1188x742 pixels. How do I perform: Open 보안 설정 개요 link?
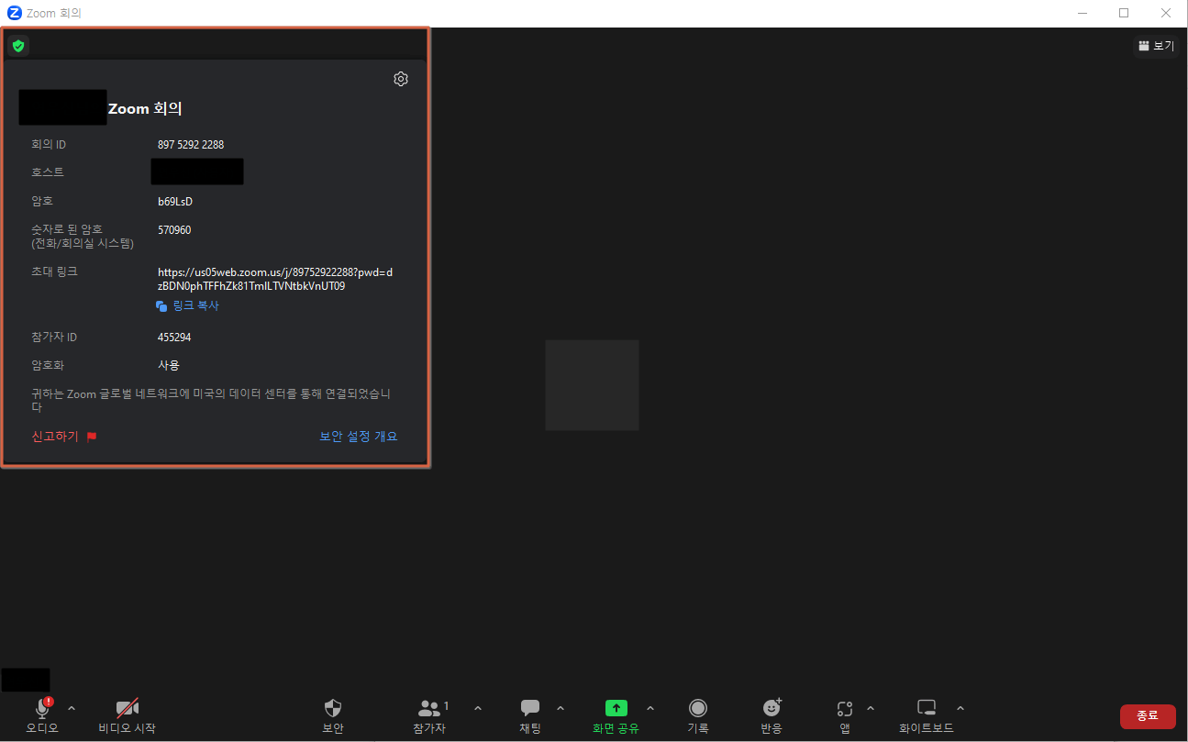pos(359,437)
